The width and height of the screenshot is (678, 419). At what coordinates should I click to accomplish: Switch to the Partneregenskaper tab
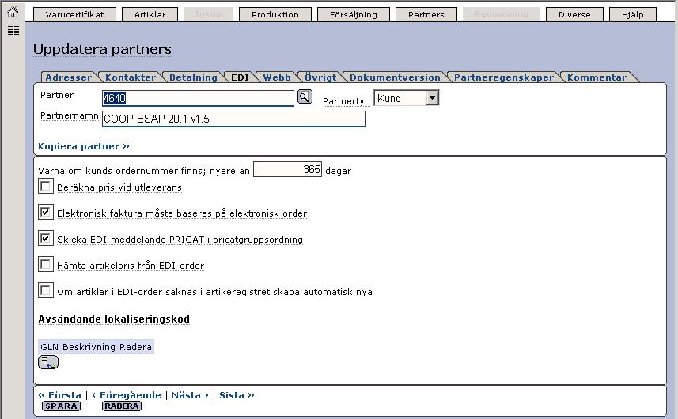[x=504, y=77]
